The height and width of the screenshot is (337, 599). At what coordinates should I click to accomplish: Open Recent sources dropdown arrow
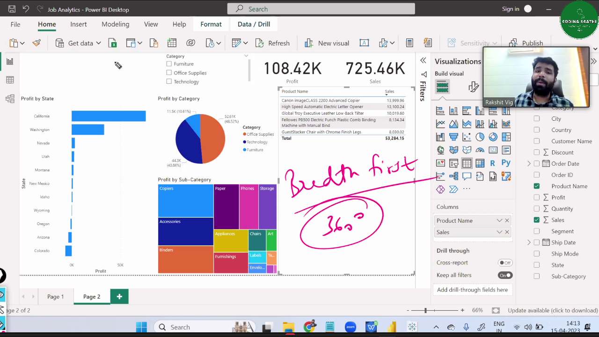219,43
